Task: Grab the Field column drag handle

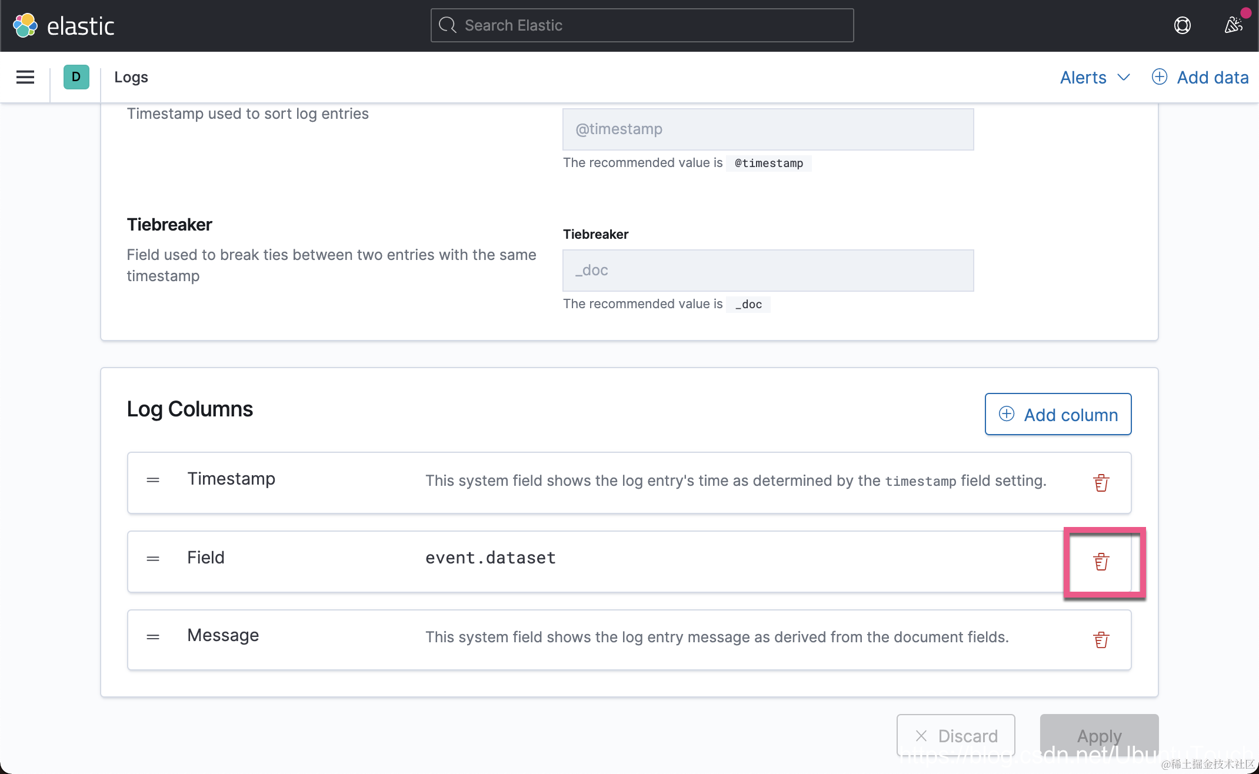Action: (x=153, y=558)
